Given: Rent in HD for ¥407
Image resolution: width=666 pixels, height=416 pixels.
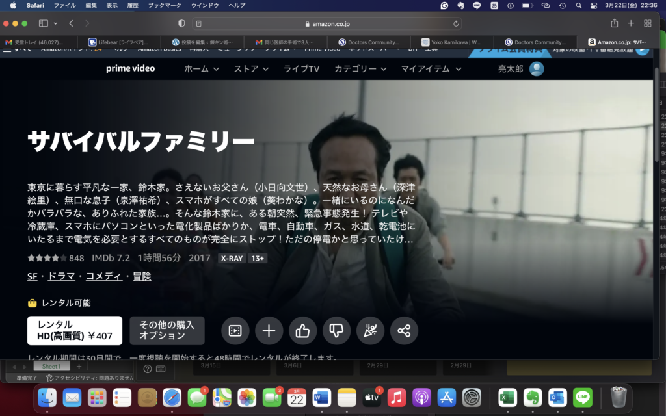Looking at the screenshot, I should coord(73,331).
